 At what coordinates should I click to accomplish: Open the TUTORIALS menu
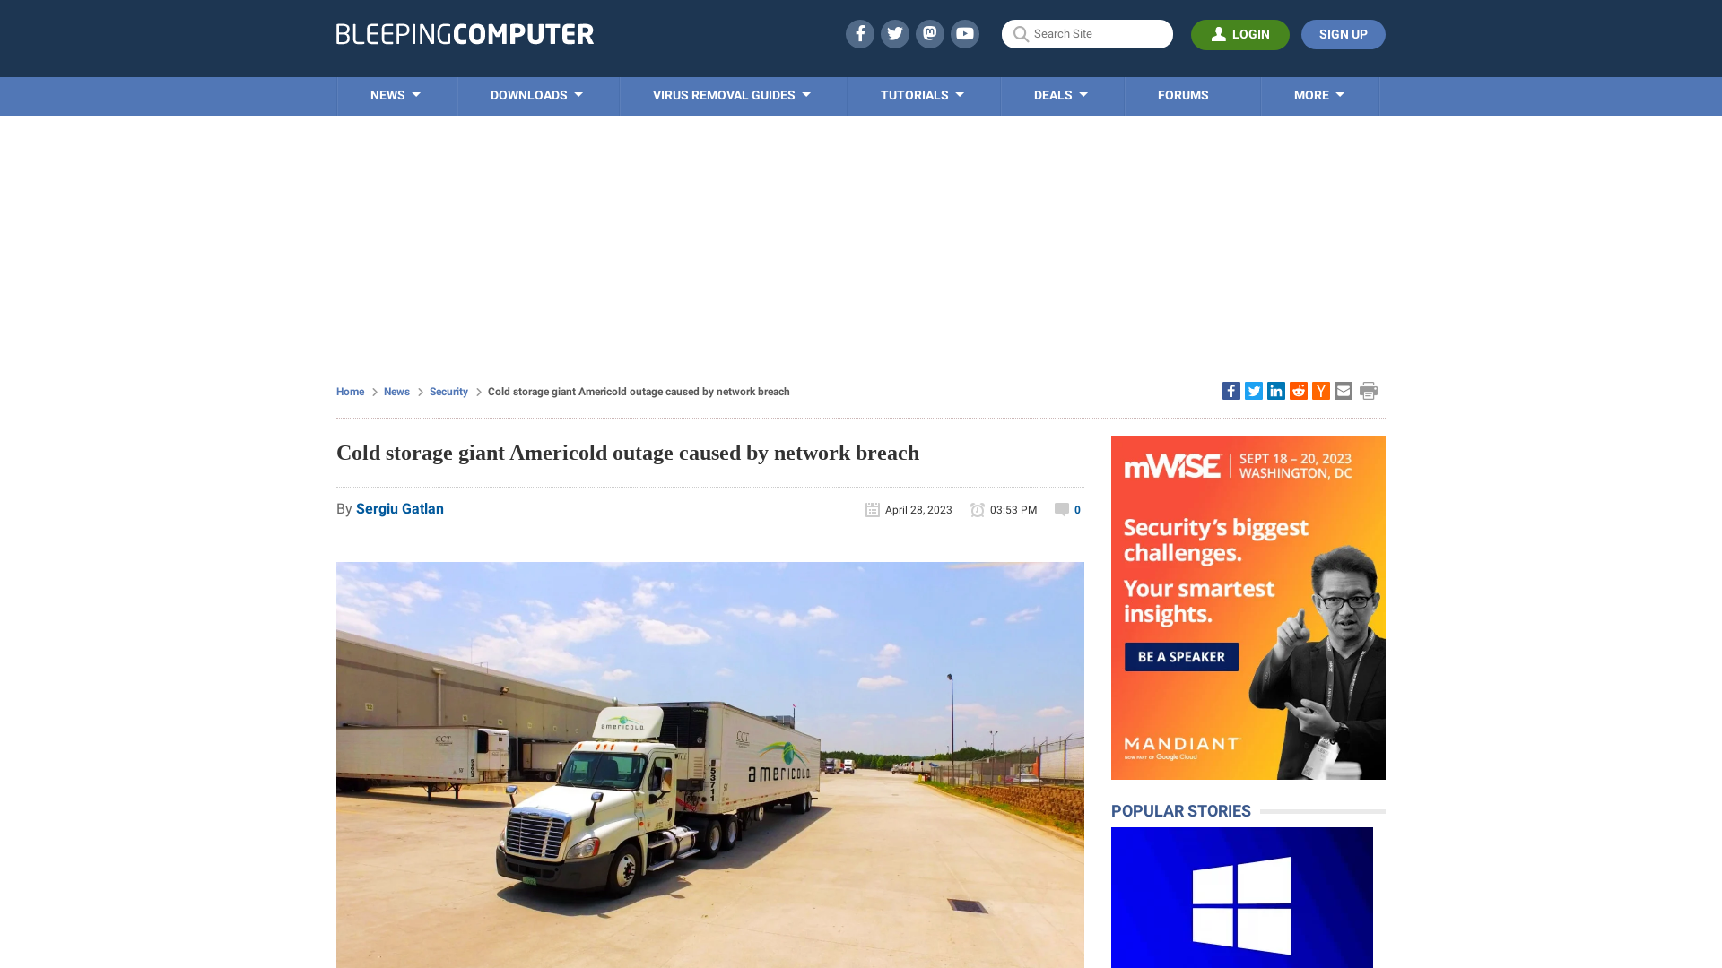(x=923, y=94)
